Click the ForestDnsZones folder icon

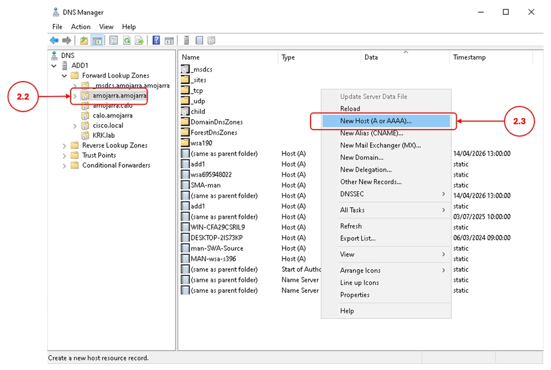pos(185,132)
